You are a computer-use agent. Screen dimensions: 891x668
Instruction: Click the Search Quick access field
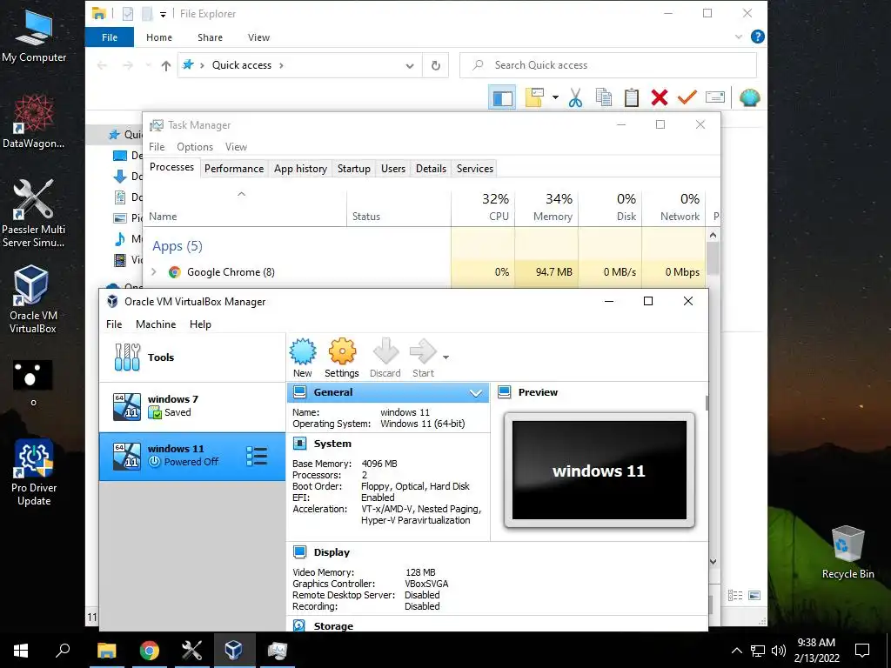[x=608, y=65]
